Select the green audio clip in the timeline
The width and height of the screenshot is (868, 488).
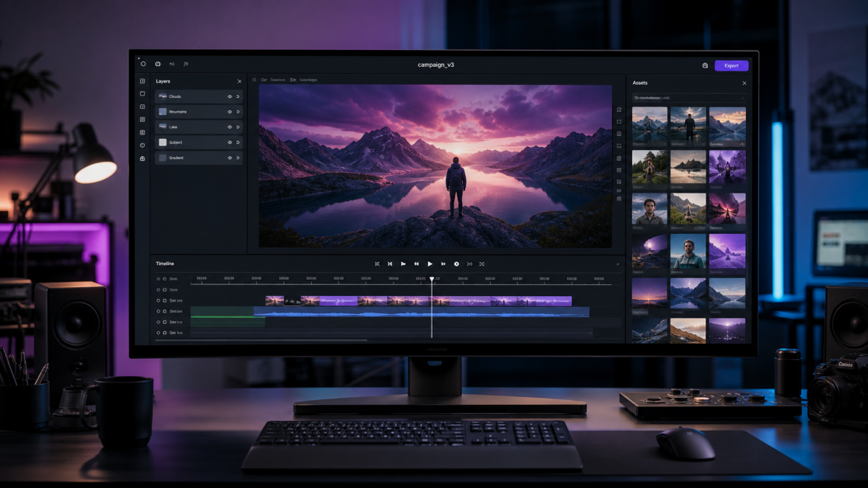click(228, 318)
